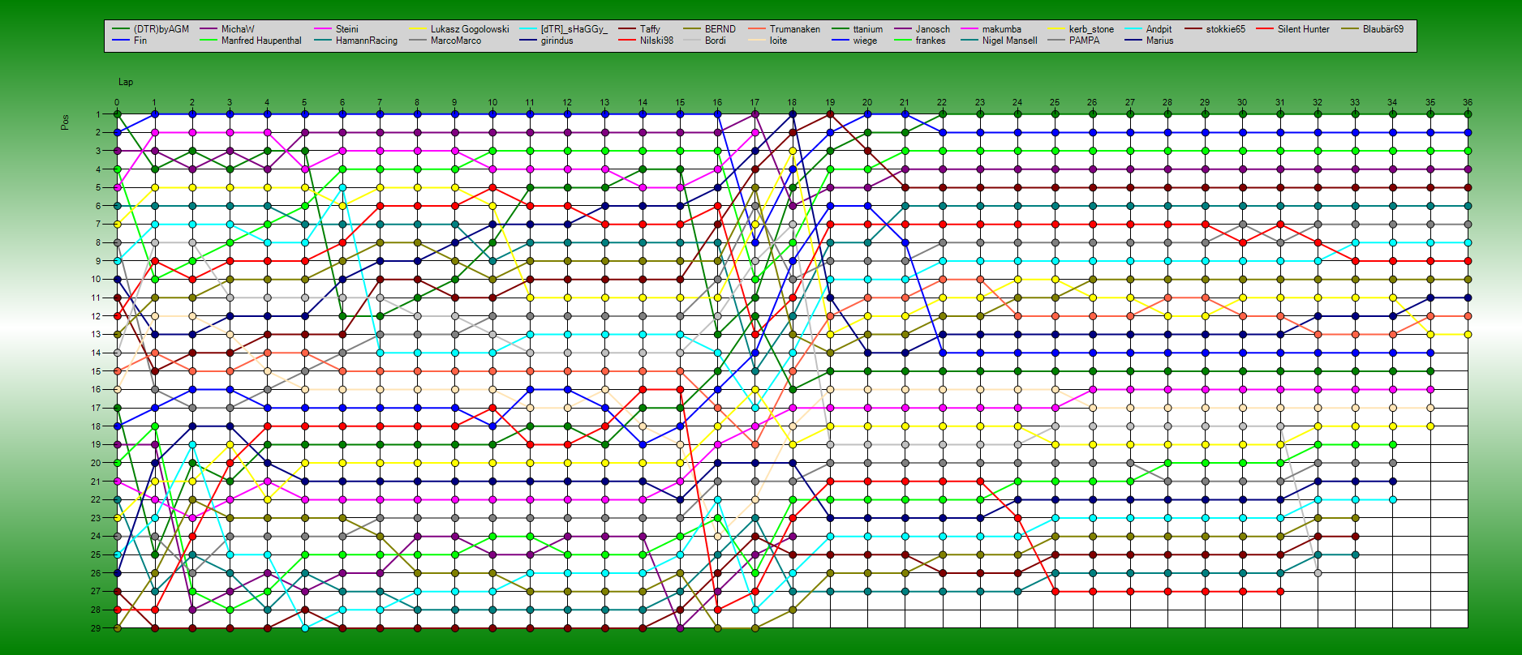Select kerb_stone in the legend
Image resolution: width=1522 pixels, height=655 pixels.
[x=1091, y=29]
